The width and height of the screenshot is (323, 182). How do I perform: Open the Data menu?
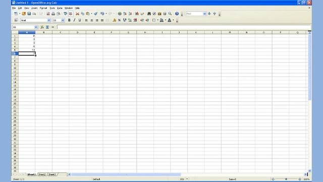coord(60,8)
